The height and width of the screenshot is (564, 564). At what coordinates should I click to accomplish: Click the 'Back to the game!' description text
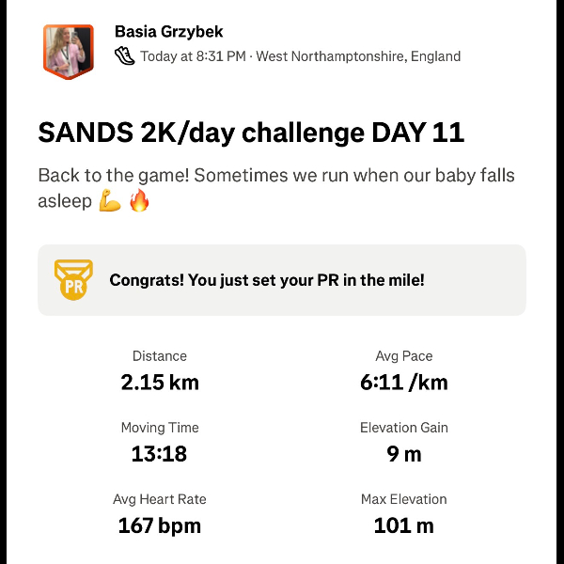click(276, 176)
